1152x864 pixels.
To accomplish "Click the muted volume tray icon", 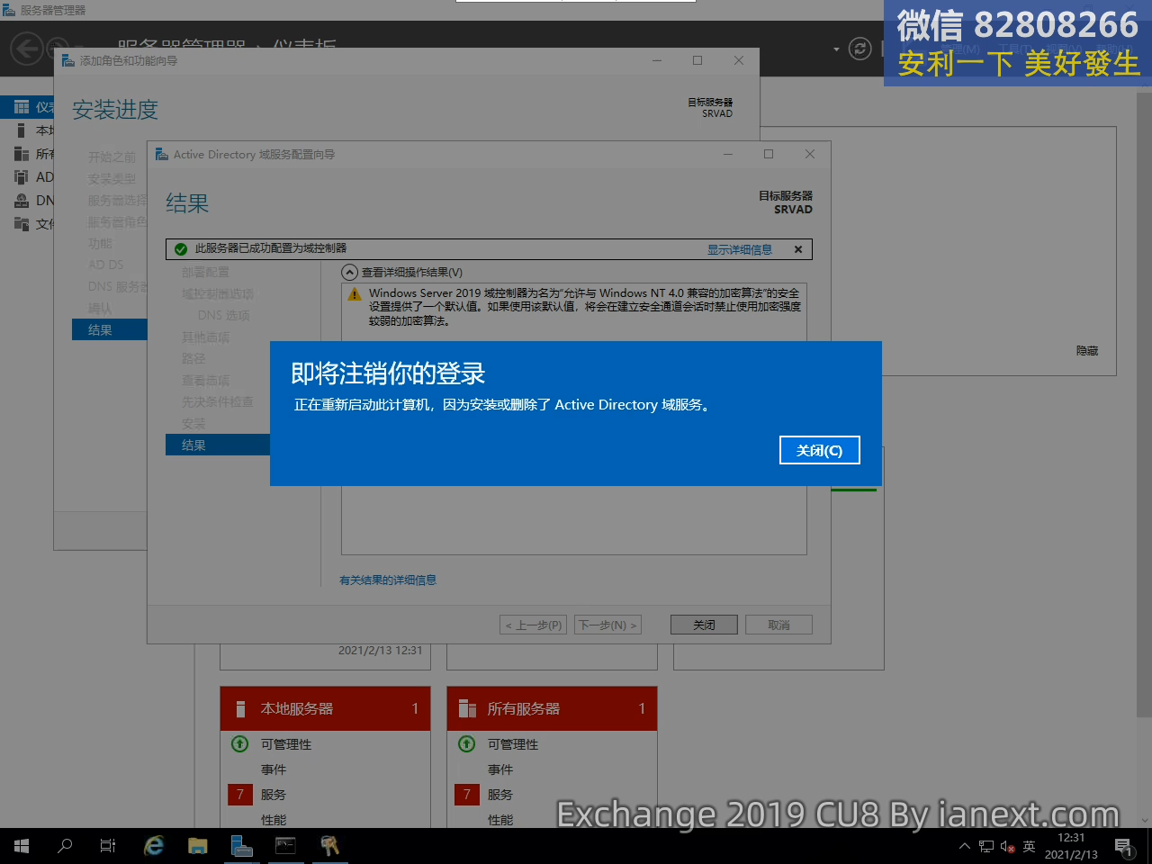I will point(1007,847).
